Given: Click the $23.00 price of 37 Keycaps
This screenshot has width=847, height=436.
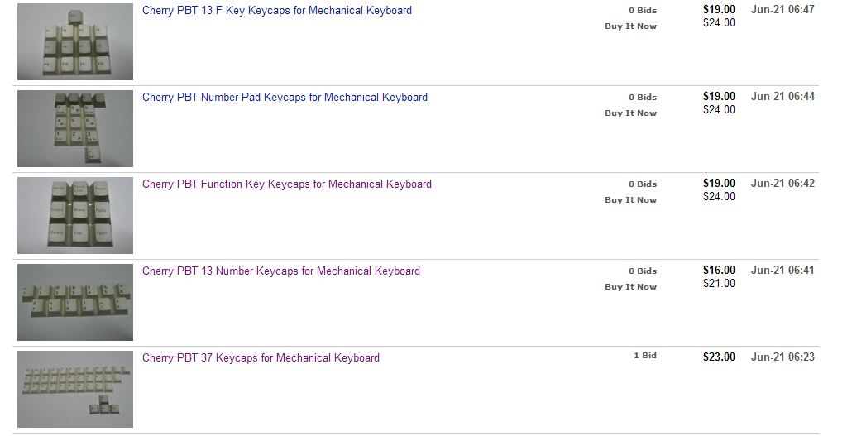Looking at the screenshot, I should click(719, 357).
